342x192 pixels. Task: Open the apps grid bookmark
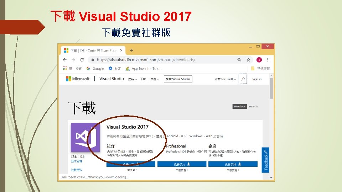(x=72, y=68)
